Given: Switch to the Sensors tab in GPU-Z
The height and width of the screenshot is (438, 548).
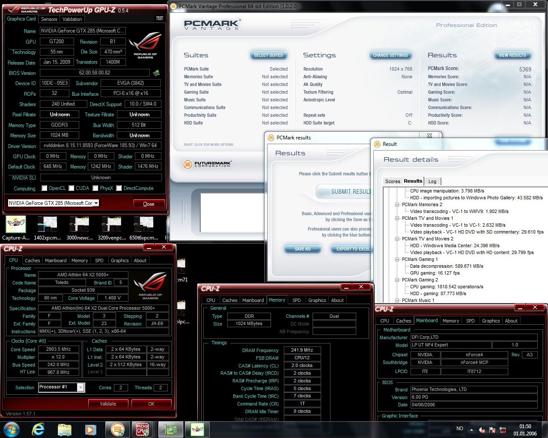Looking at the screenshot, I should 49,19.
